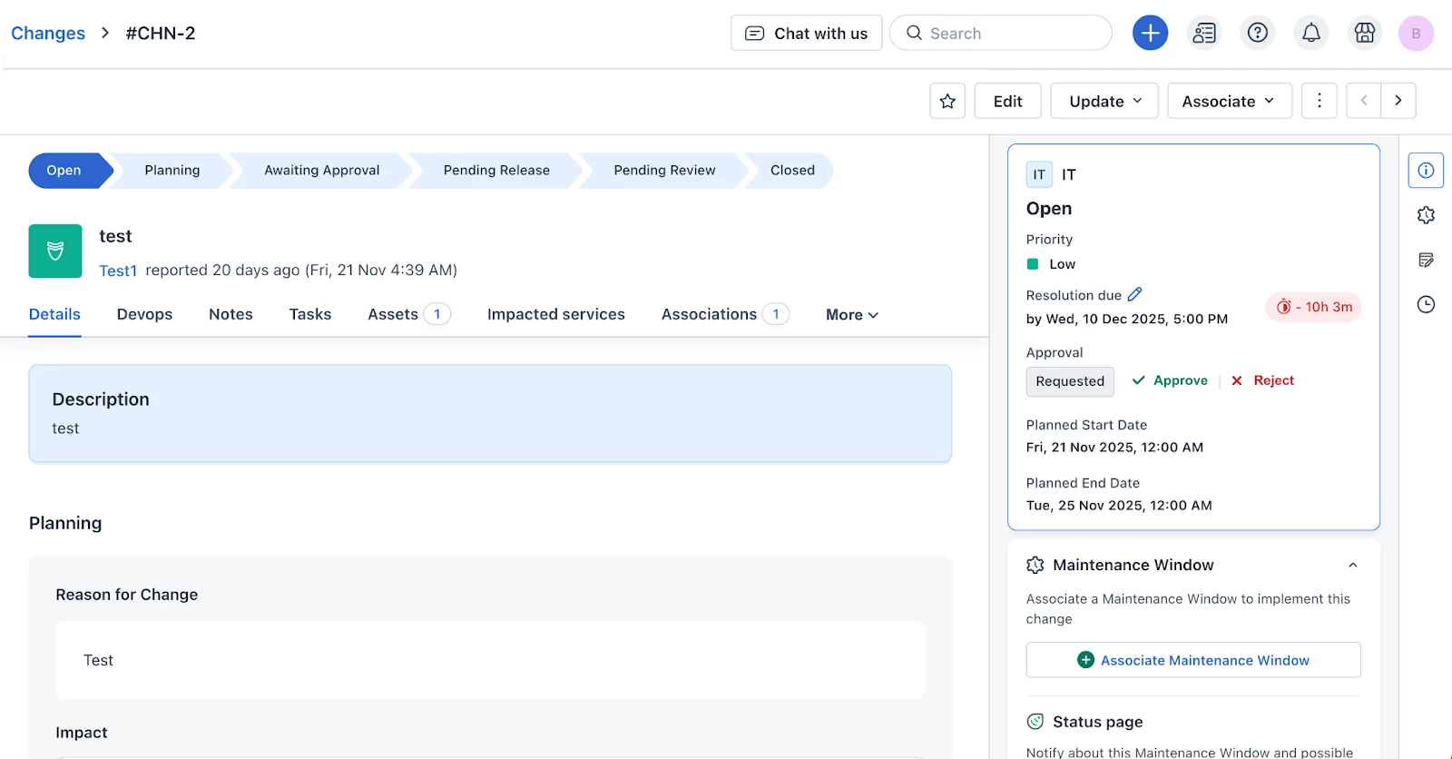Select the Planning status stage
The image size is (1452, 759).
[172, 171]
